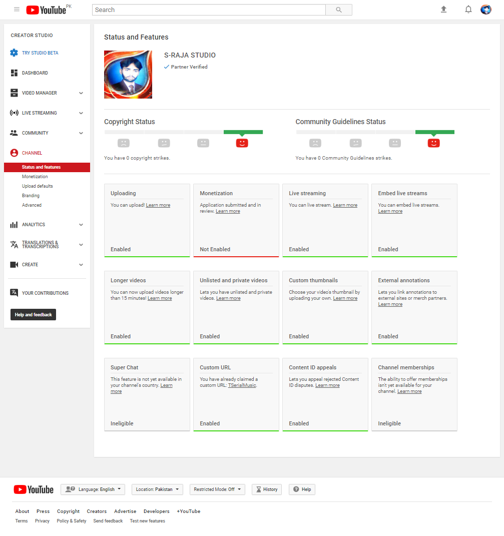Screen dimensions: 504x536
Task: Click the search magnifier button
Action: pos(338,10)
